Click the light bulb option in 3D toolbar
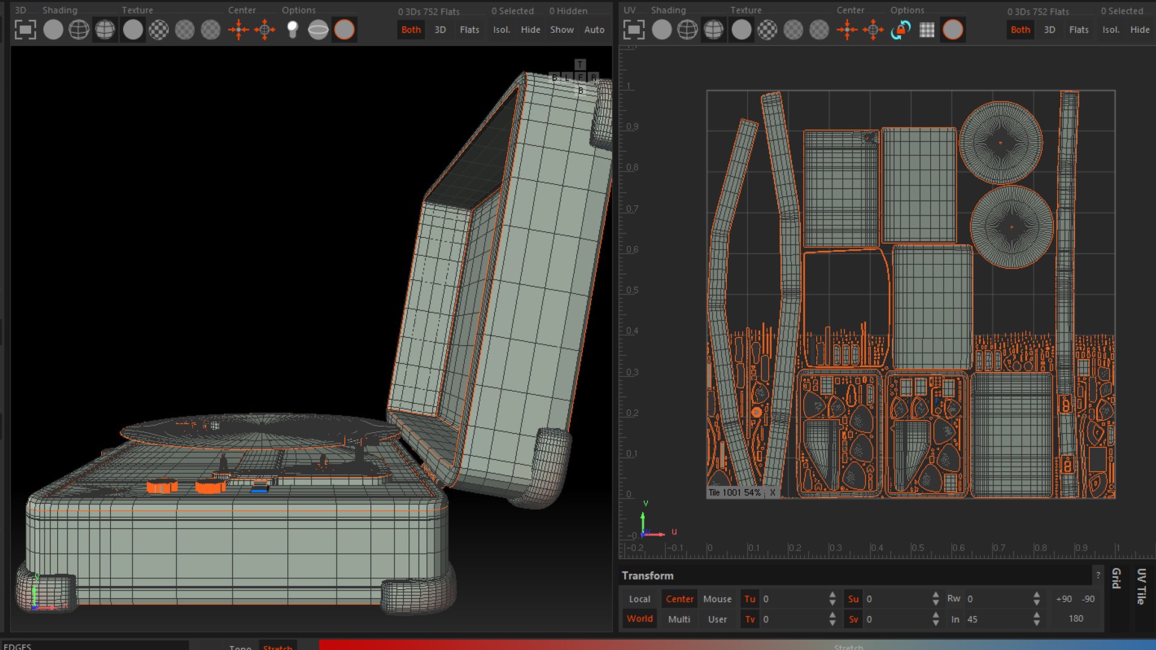Image resolution: width=1156 pixels, height=650 pixels. coord(292,29)
